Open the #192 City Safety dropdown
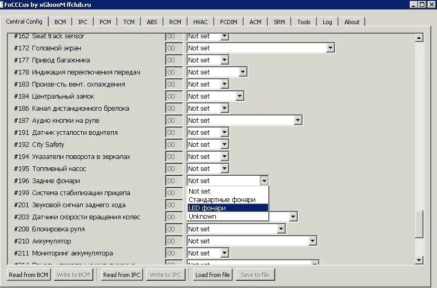 [225, 144]
